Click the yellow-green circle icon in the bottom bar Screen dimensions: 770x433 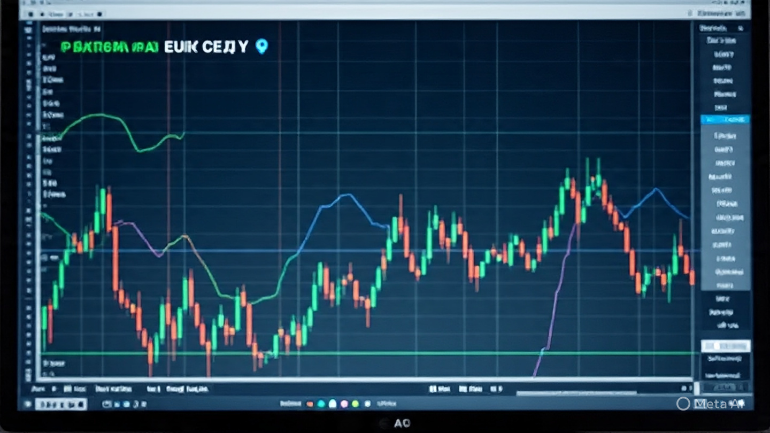(x=355, y=404)
